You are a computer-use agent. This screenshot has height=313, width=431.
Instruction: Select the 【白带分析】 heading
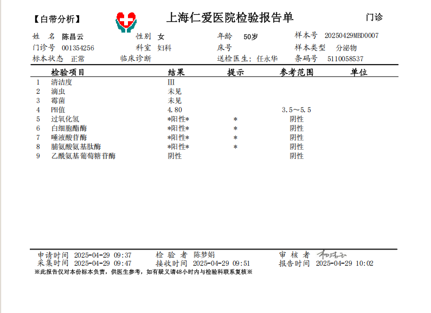(57, 19)
